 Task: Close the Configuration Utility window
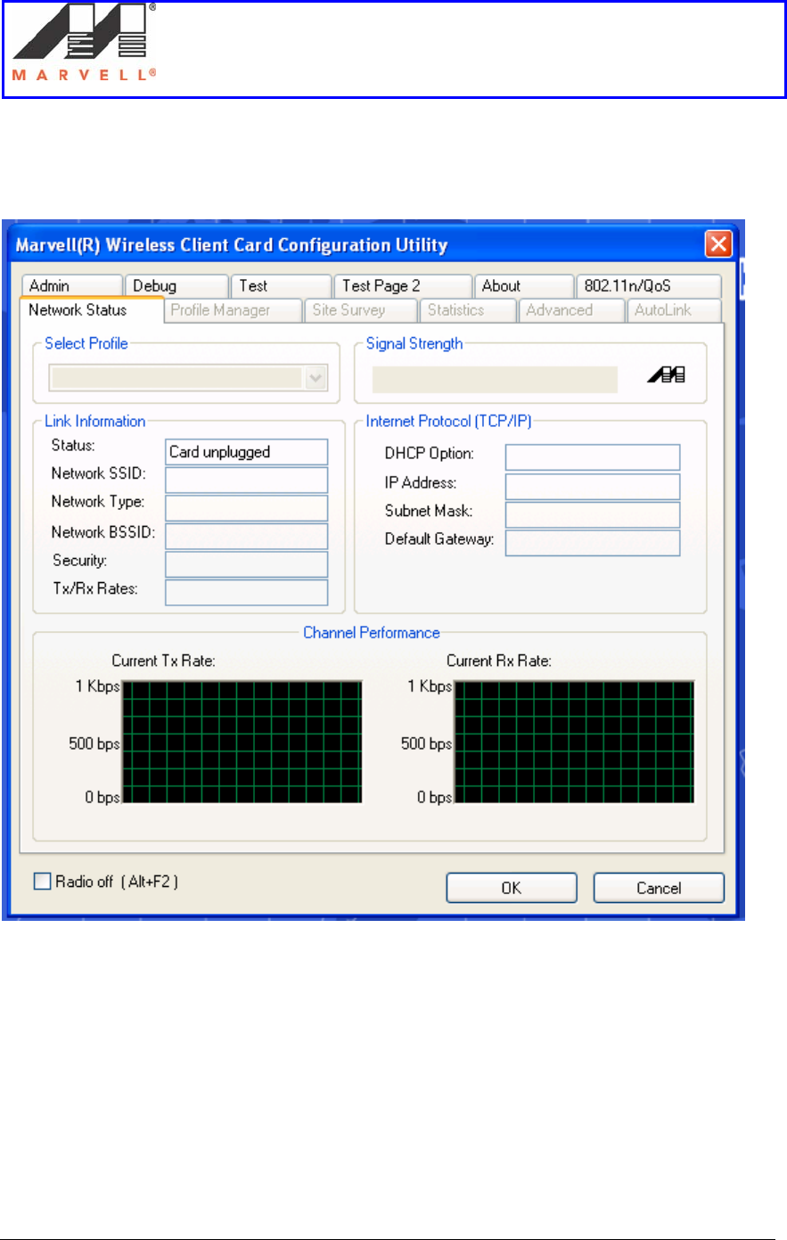718,244
